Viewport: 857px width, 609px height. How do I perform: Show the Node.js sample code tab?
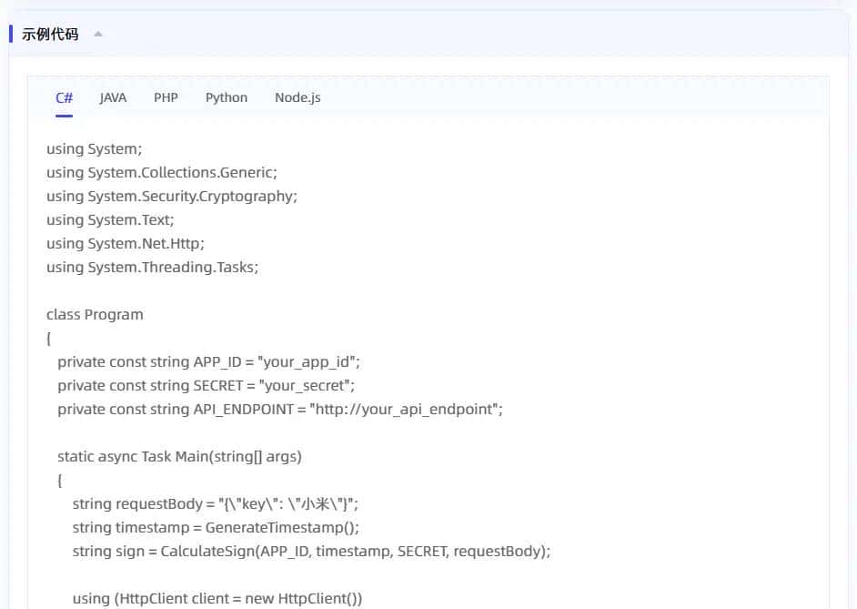tap(297, 98)
